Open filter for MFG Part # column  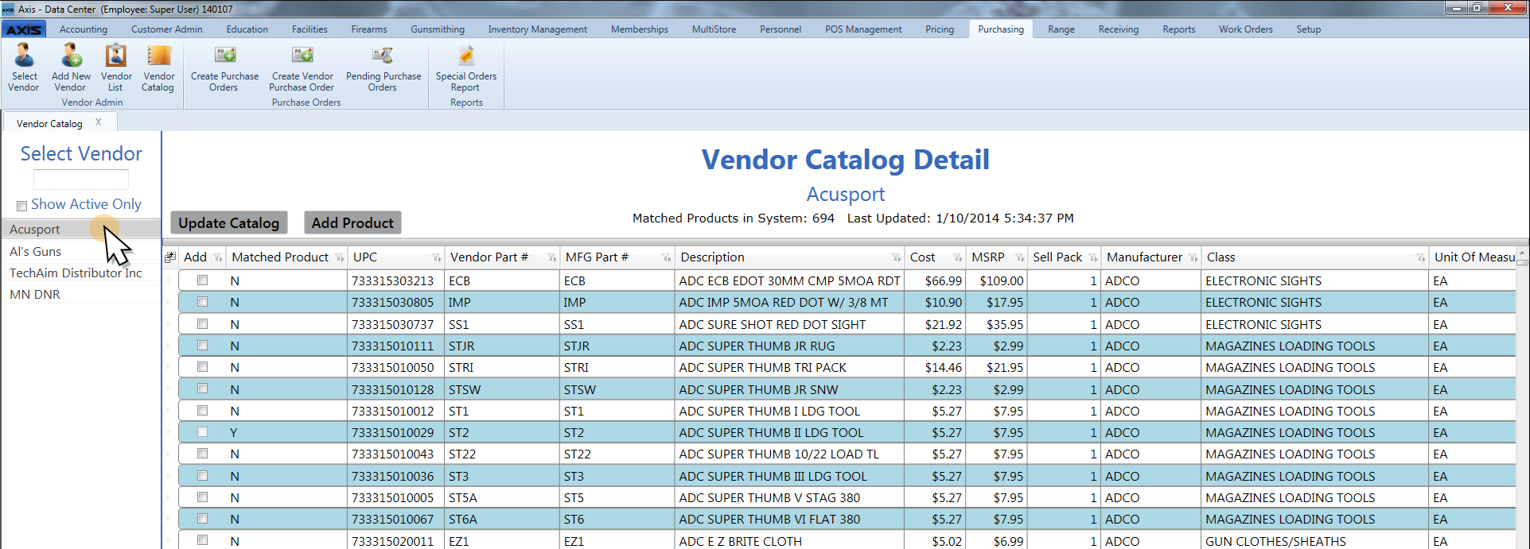point(667,258)
